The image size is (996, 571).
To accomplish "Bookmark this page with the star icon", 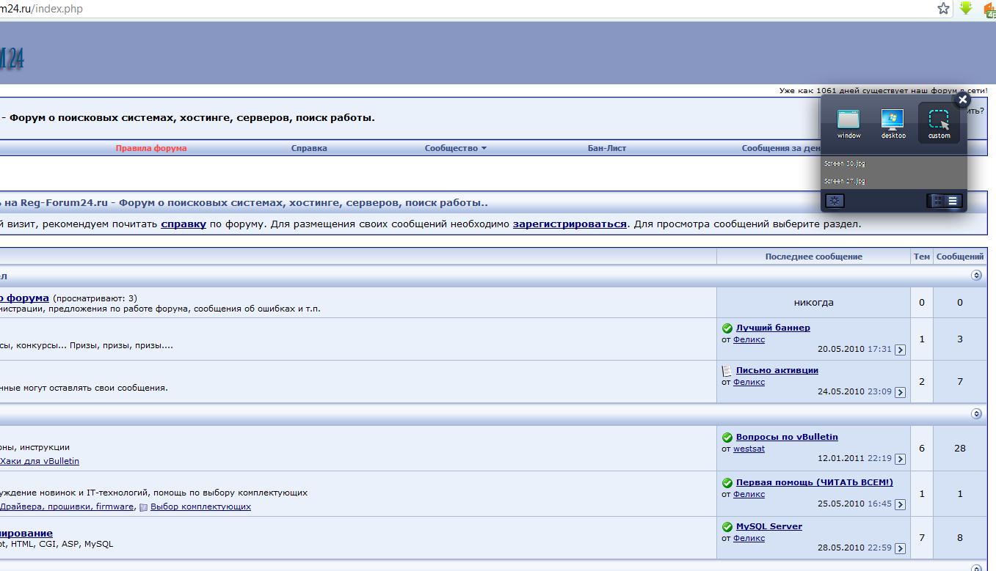I will click(x=943, y=9).
